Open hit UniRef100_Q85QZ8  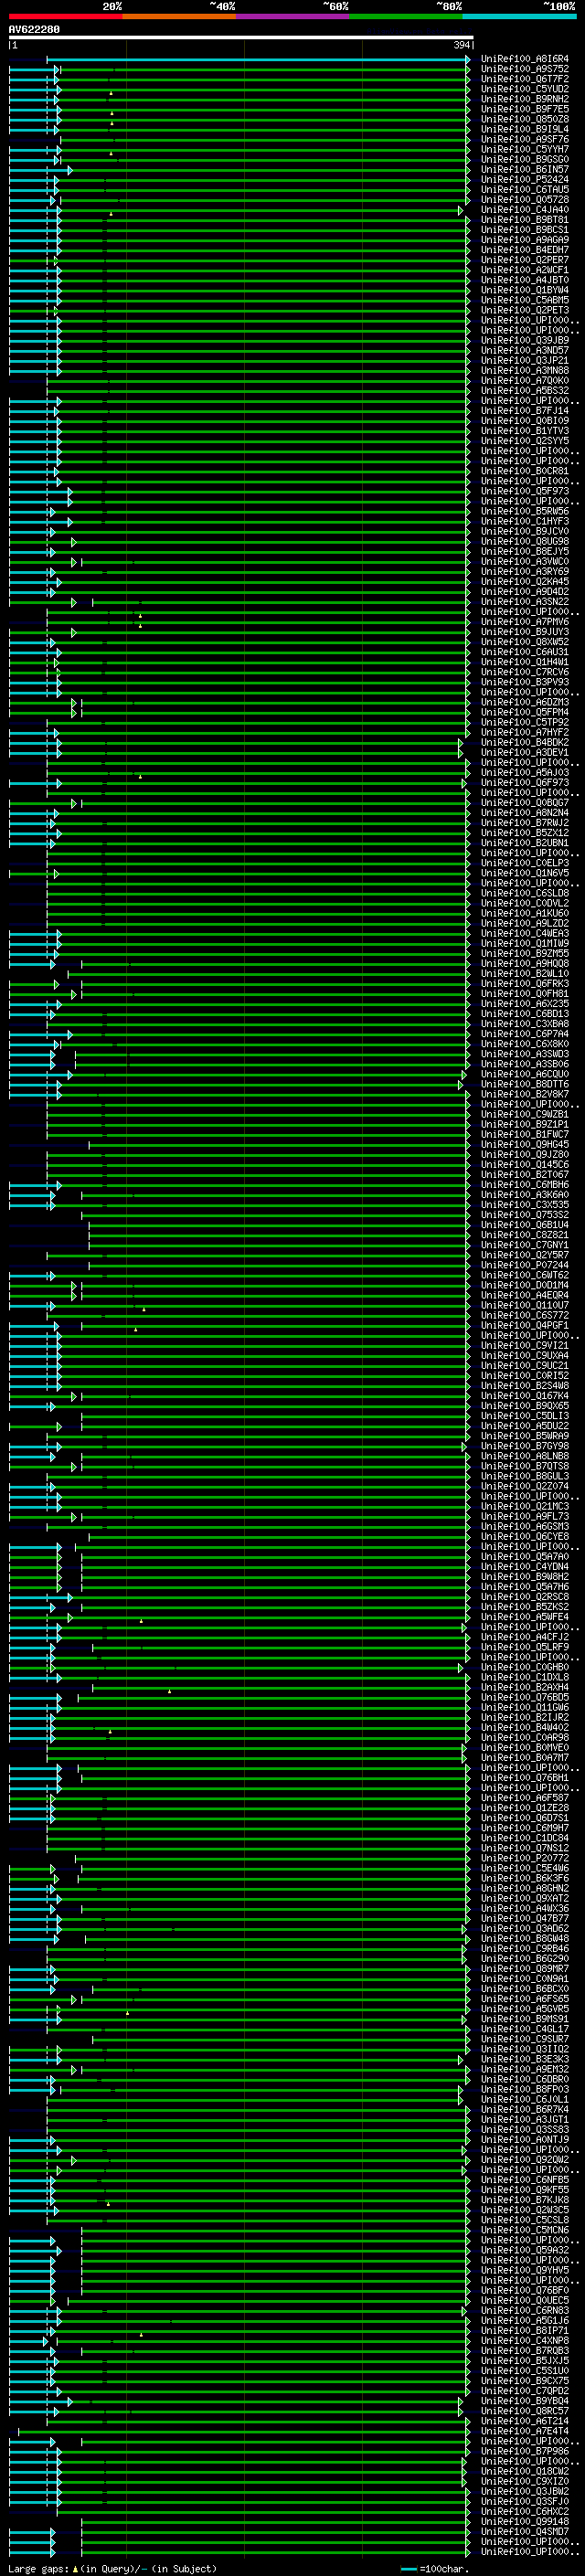point(525,119)
